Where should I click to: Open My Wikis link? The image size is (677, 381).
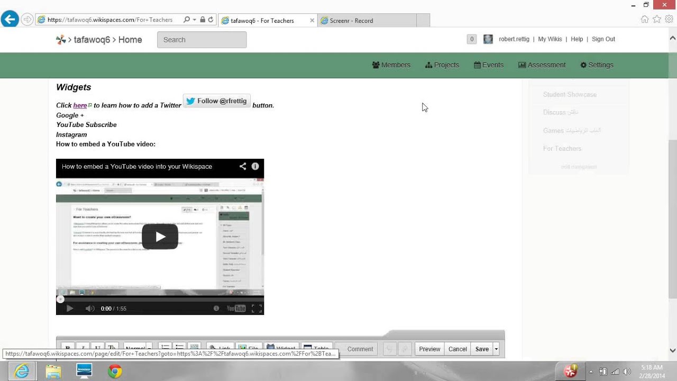point(550,39)
